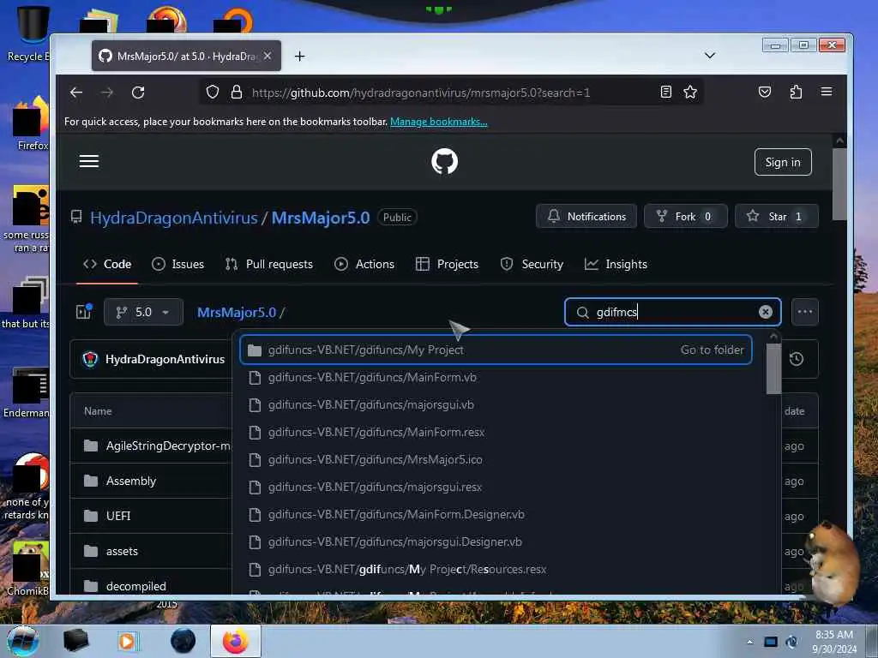The width and height of the screenshot is (878, 658).
Task: Open the Actions tab
Action: click(364, 264)
